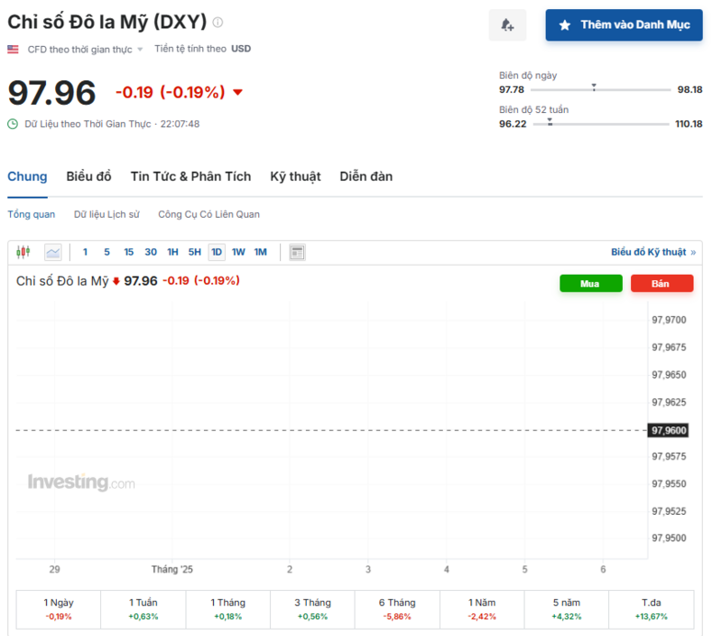Switch to area chart type icon
Screen dimensions: 722x636
click(x=53, y=252)
